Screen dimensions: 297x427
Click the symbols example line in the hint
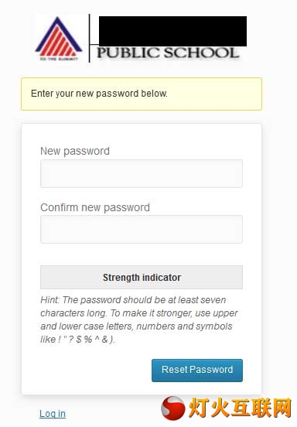point(78,340)
